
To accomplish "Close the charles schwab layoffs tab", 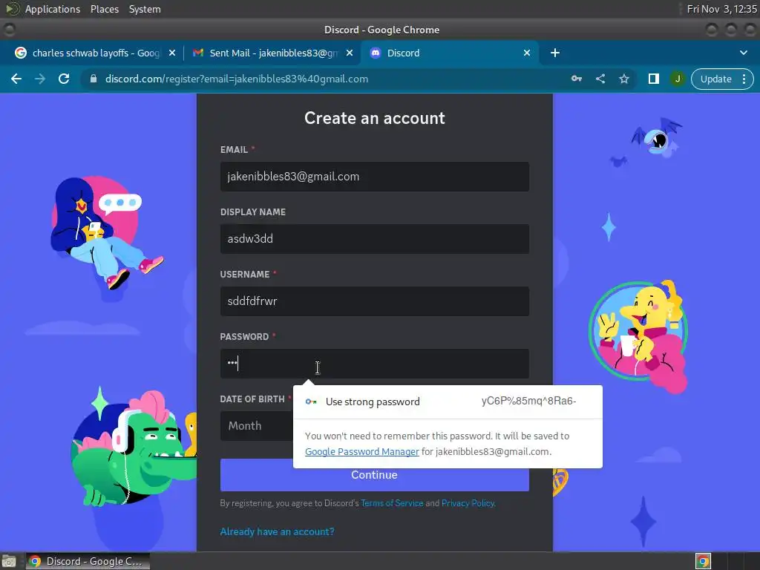I will 171,53.
